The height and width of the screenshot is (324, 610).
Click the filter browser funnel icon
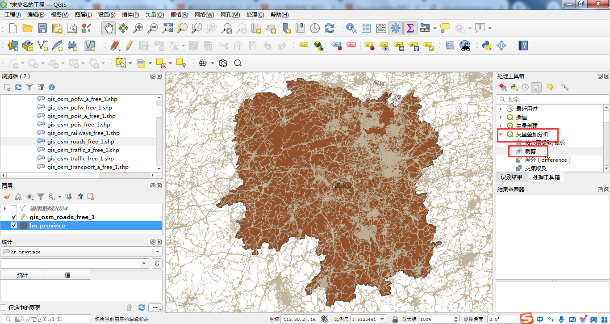(29, 87)
